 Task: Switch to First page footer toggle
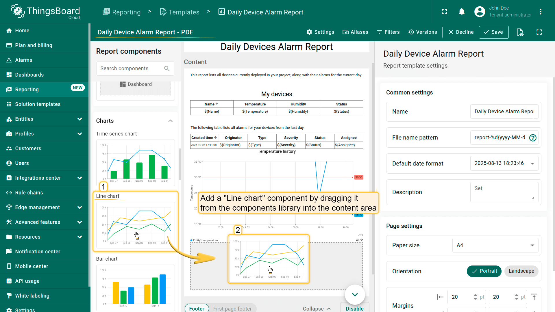(232, 309)
